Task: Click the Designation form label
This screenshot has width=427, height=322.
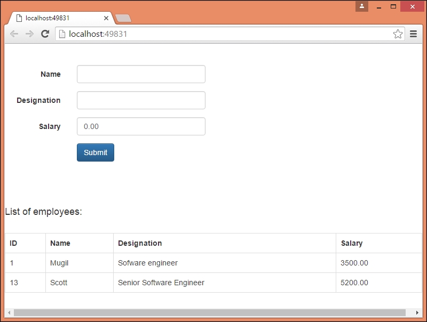Action: tap(38, 100)
